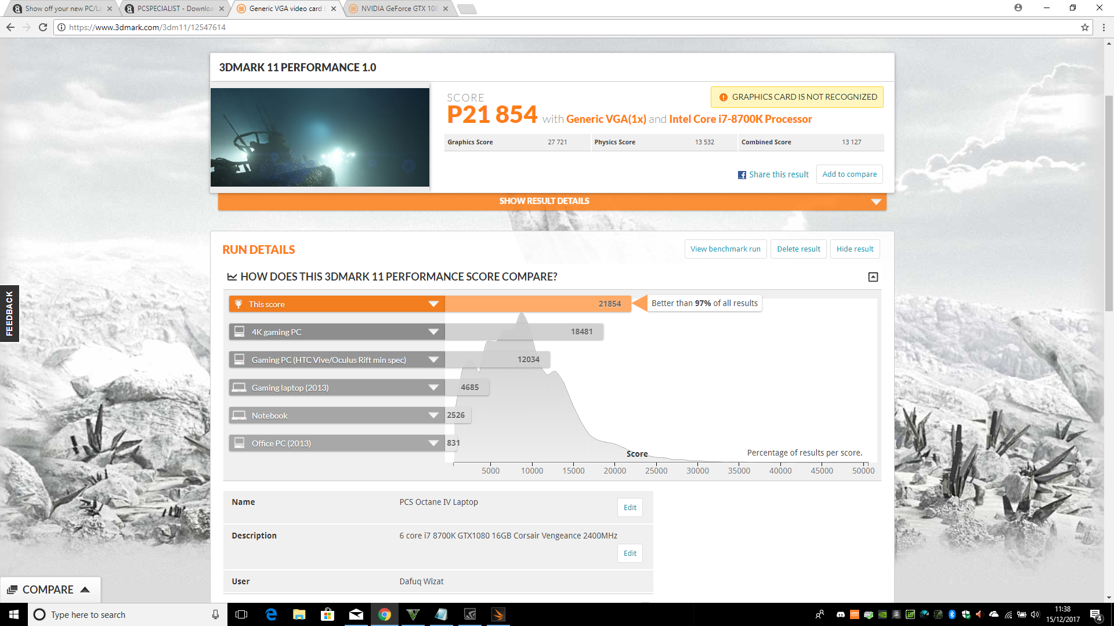Screen dimensions: 1114x626
Task: Open the Windows Start menu
Action: pos(14,614)
